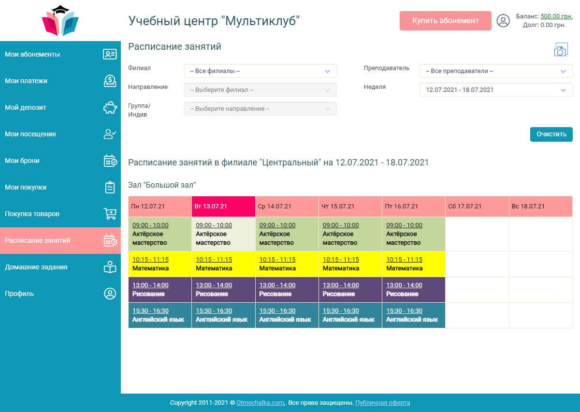Open the user profile avatar icon
This screenshot has width=580, height=412.
503,21
